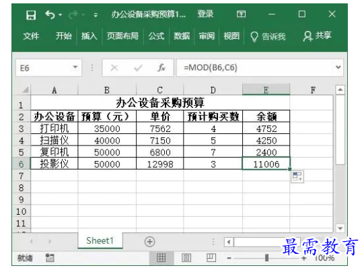Click the 共享 share button
Screen dimensions: 364x268
pyautogui.click(x=318, y=36)
